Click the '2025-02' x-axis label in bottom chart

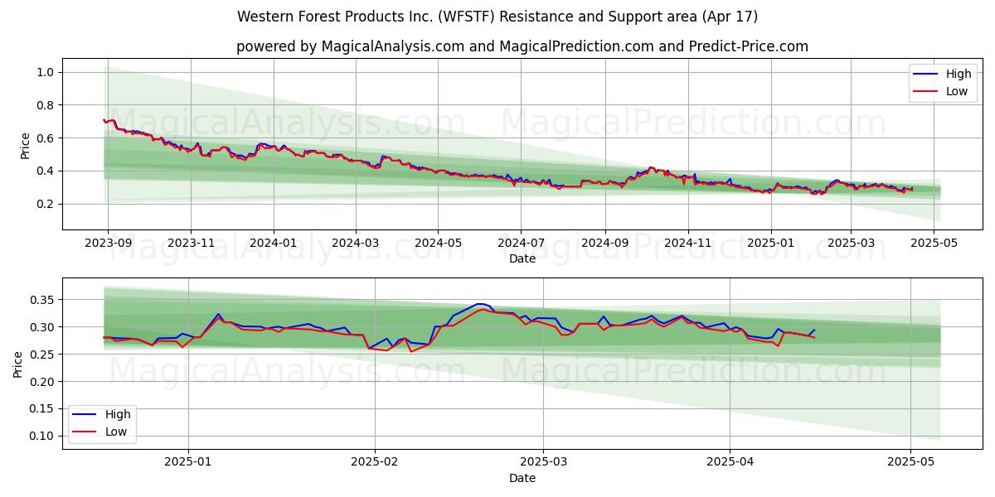(x=375, y=464)
